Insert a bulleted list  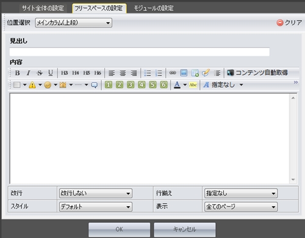coord(148,73)
